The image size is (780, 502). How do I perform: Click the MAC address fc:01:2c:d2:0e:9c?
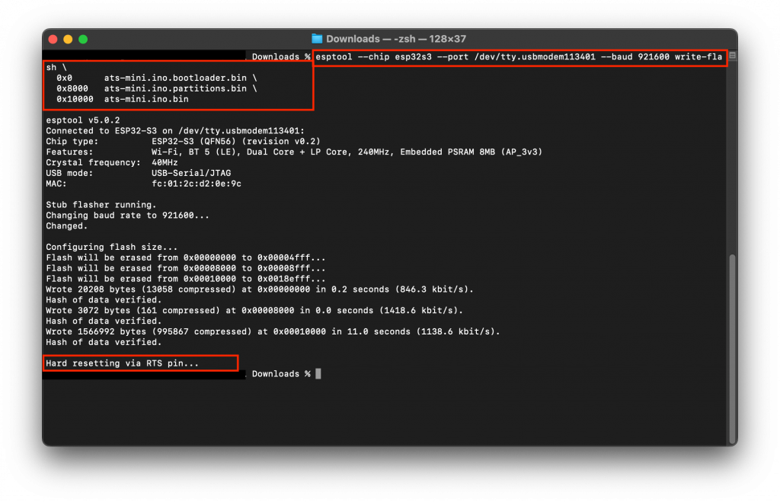197,184
